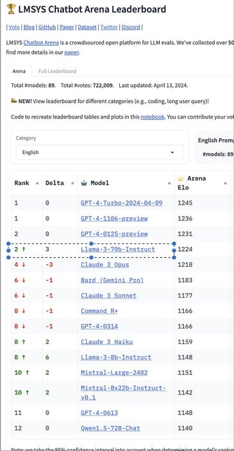
Task: Open the Vote link
Action: (14, 27)
